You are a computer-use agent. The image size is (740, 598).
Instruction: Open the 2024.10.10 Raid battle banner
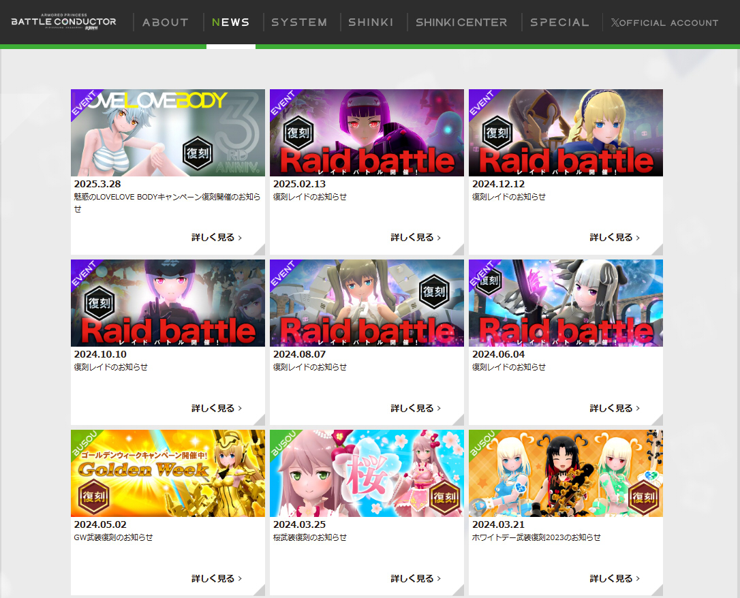point(168,303)
